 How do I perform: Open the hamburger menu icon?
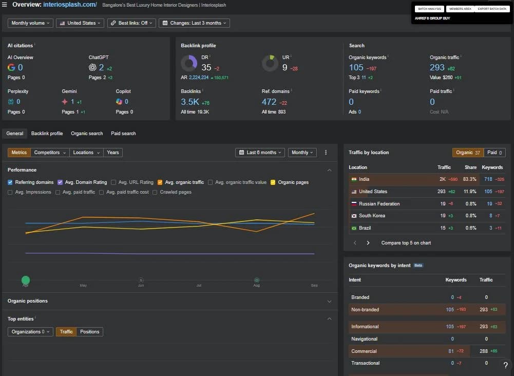pos(5,5)
